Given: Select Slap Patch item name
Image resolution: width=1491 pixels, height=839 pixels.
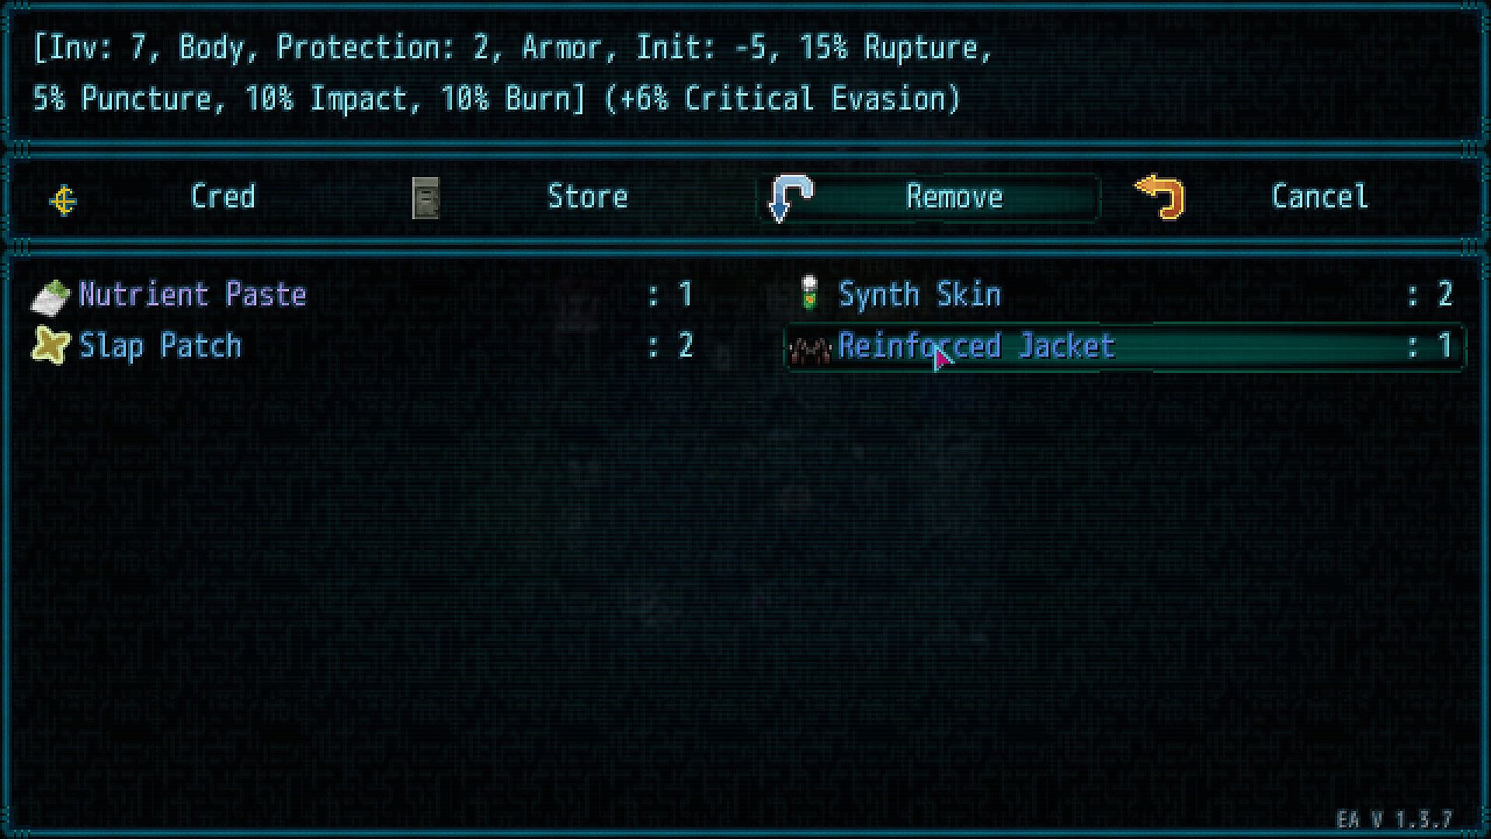Looking at the screenshot, I should (x=161, y=346).
